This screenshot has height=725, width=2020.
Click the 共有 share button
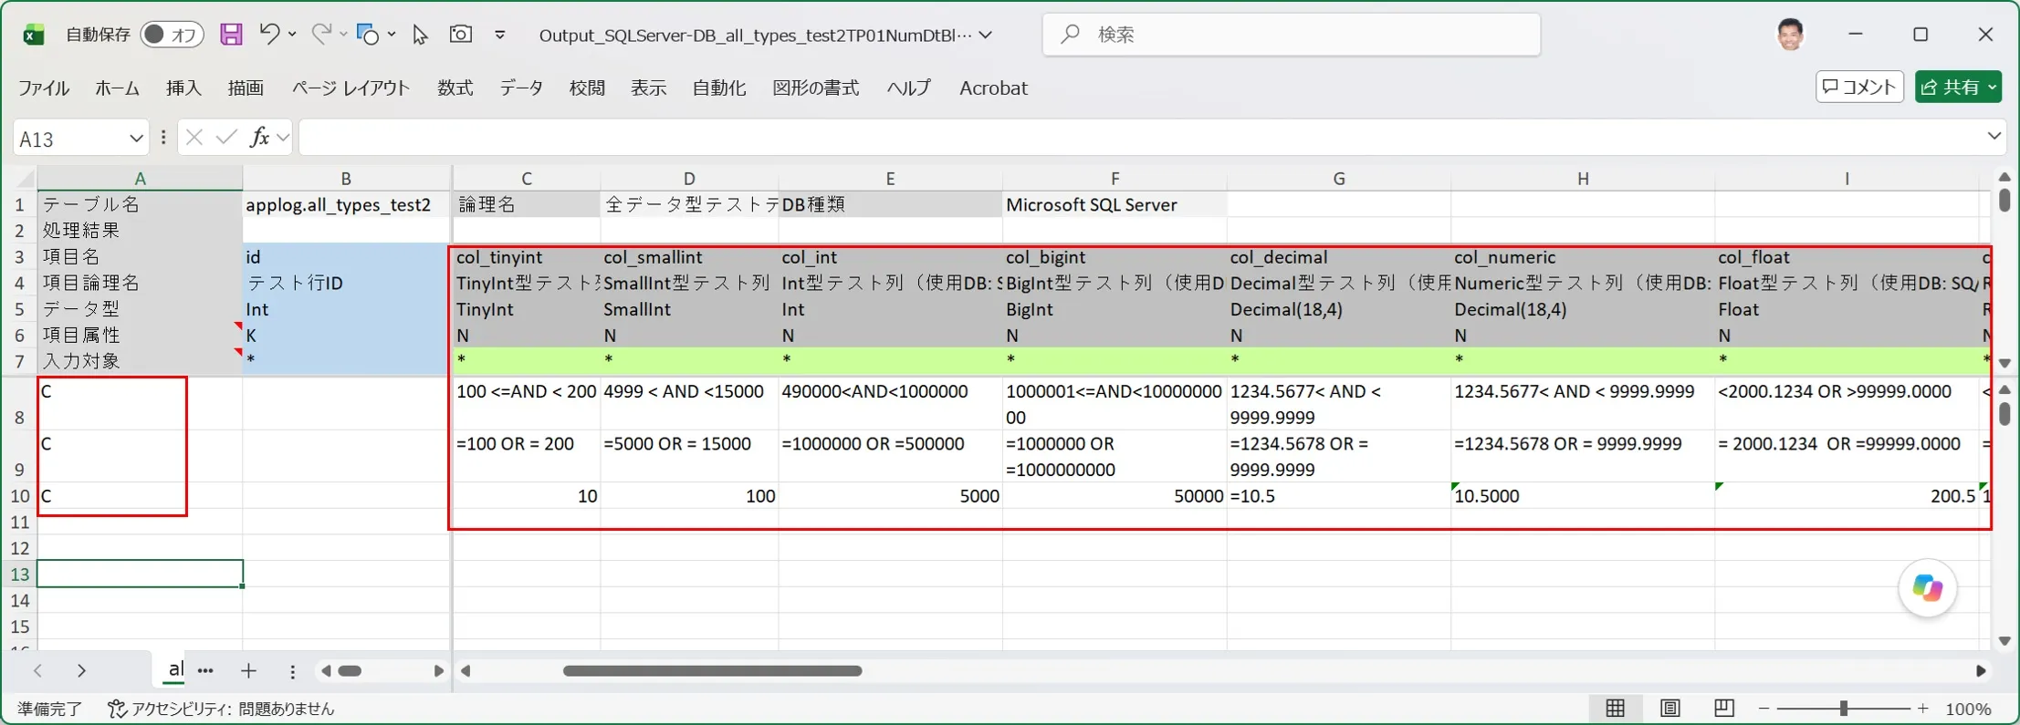[1958, 87]
